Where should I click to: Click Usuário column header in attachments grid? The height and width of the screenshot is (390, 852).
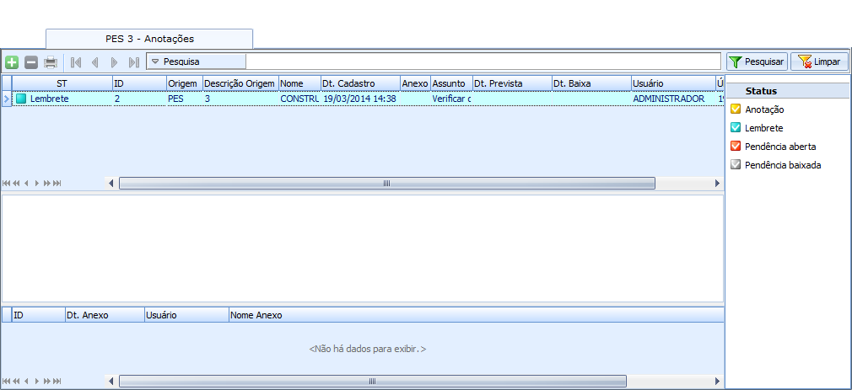point(186,315)
